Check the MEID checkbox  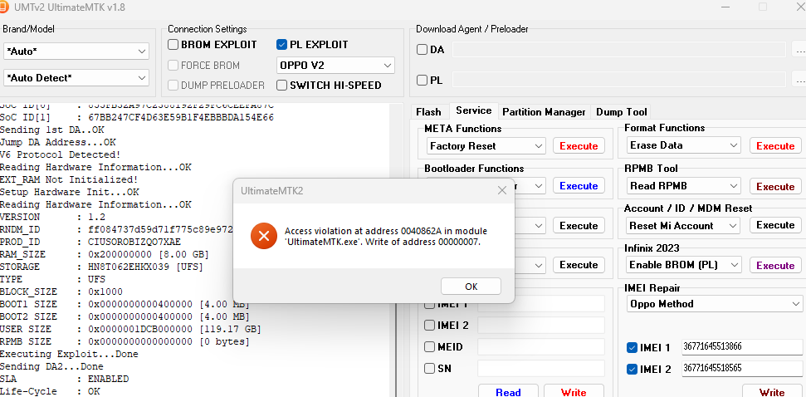429,347
